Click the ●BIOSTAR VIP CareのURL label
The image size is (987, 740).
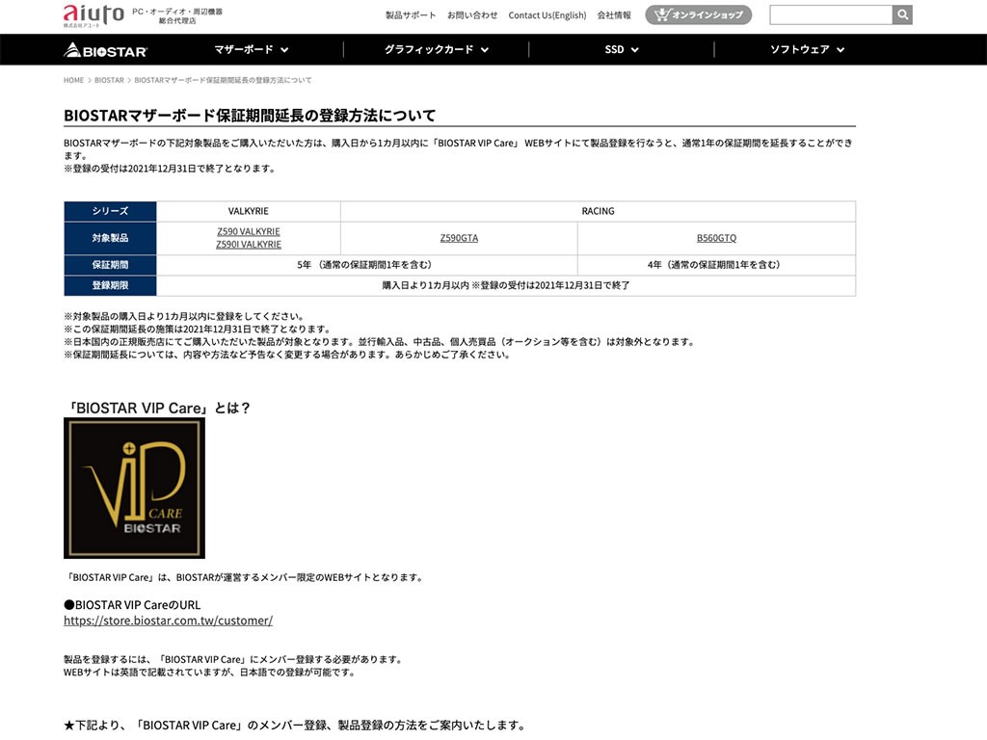(132, 605)
